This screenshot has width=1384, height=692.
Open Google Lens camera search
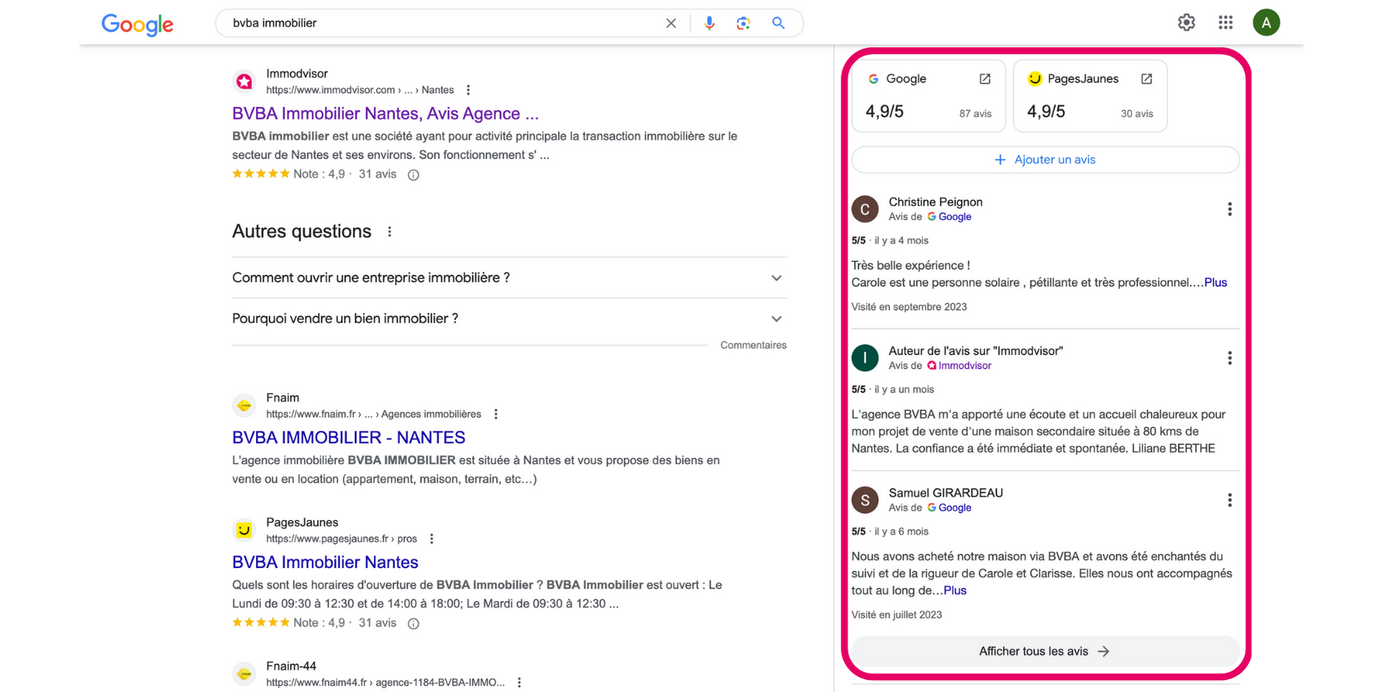click(743, 23)
